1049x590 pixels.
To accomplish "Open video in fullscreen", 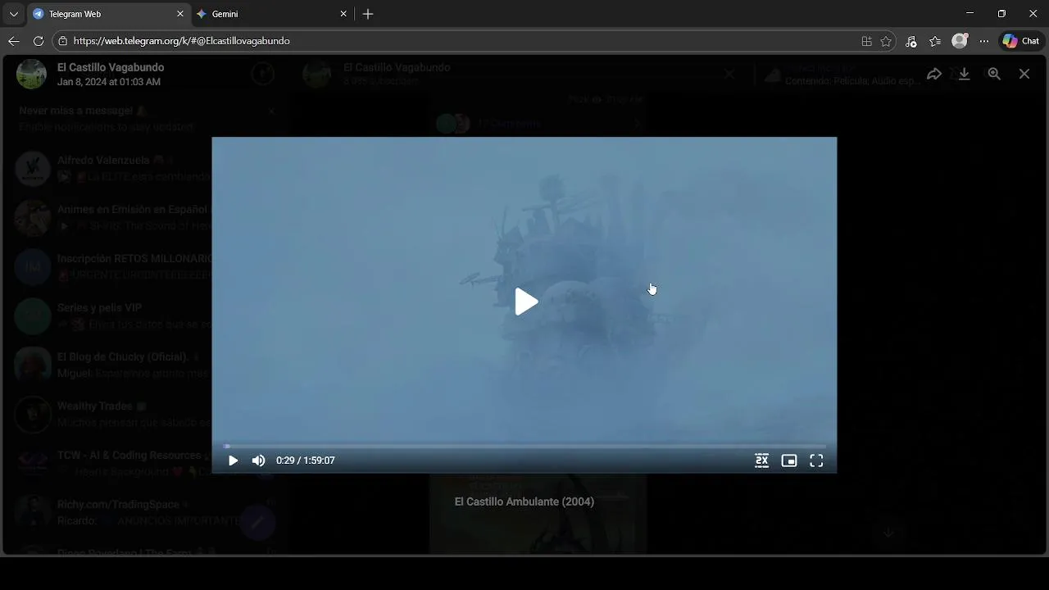I will pos(816,461).
